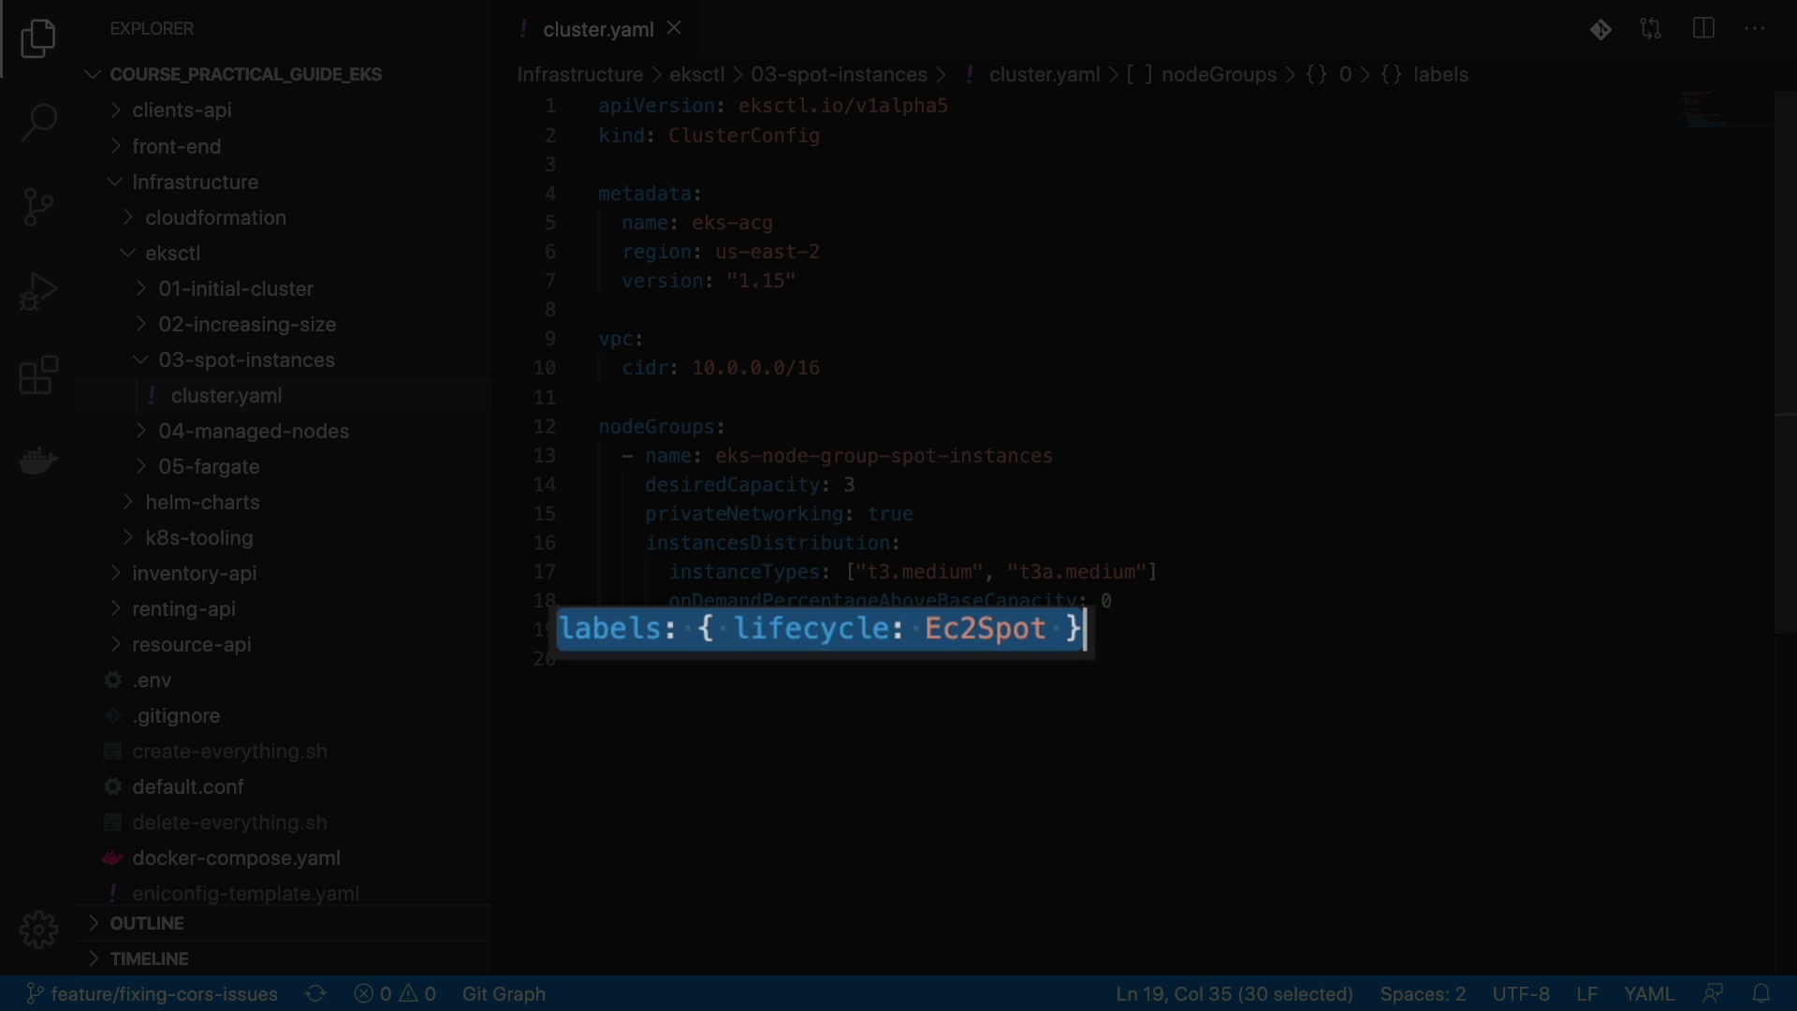Viewport: 1797px width, 1011px height.
Task: Open the Search view in activity bar
Action: click(x=38, y=122)
